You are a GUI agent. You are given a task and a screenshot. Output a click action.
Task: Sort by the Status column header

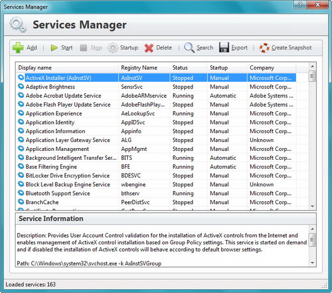point(189,67)
